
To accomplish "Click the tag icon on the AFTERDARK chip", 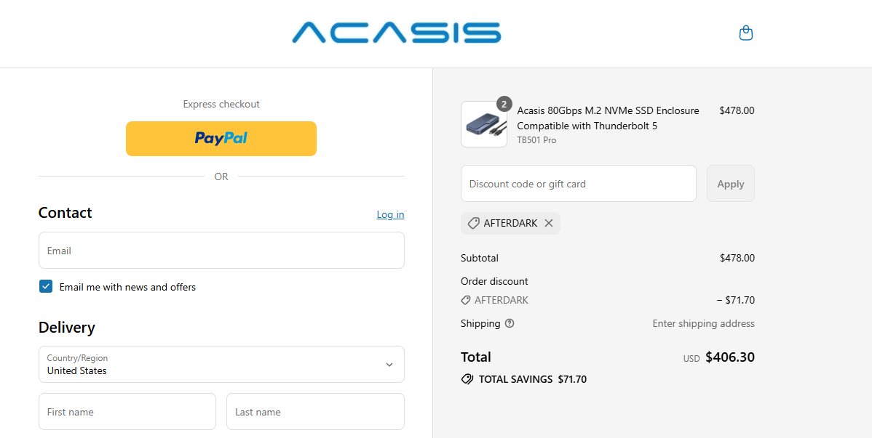I will [473, 223].
